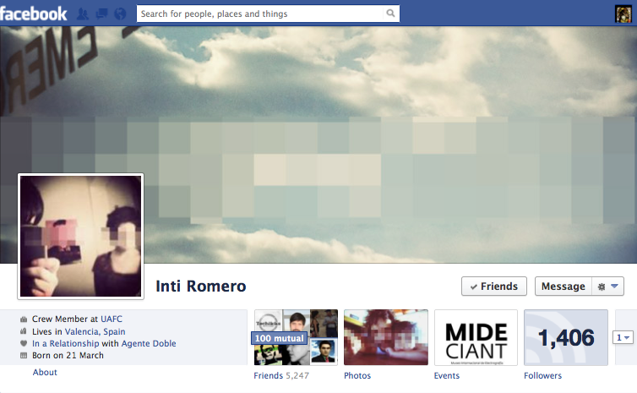The height and width of the screenshot is (393, 637).
Task: Open the Friends 5,247 section
Action: click(280, 376)
